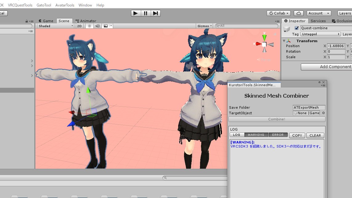Switch to the Animator tab

[86, 21]
